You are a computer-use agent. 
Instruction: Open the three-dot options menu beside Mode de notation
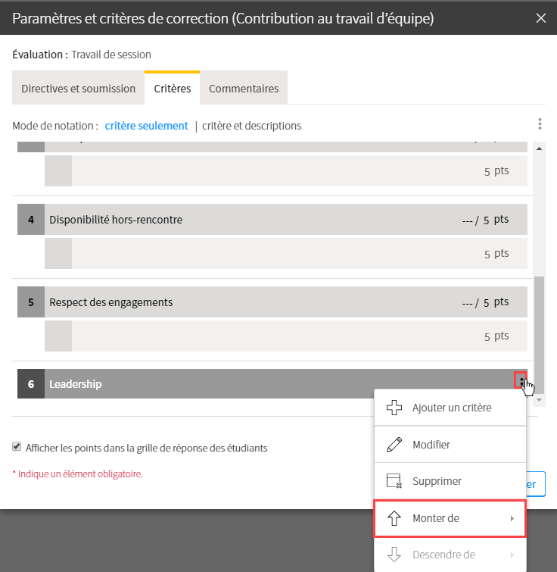[540, 124]
